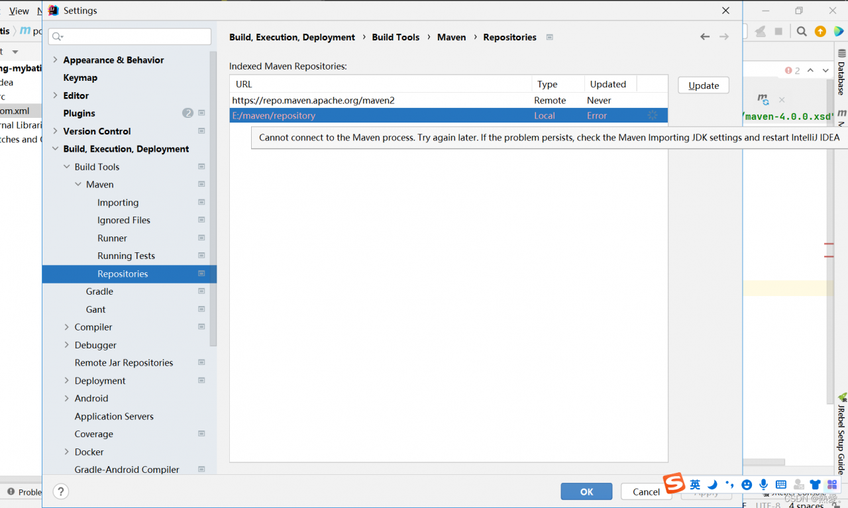
Task: Click Sogou emoji face icon
Action: tap(747, 485)
